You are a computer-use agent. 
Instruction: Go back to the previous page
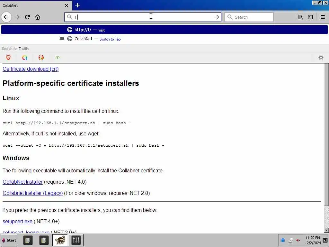pos(6,17)
